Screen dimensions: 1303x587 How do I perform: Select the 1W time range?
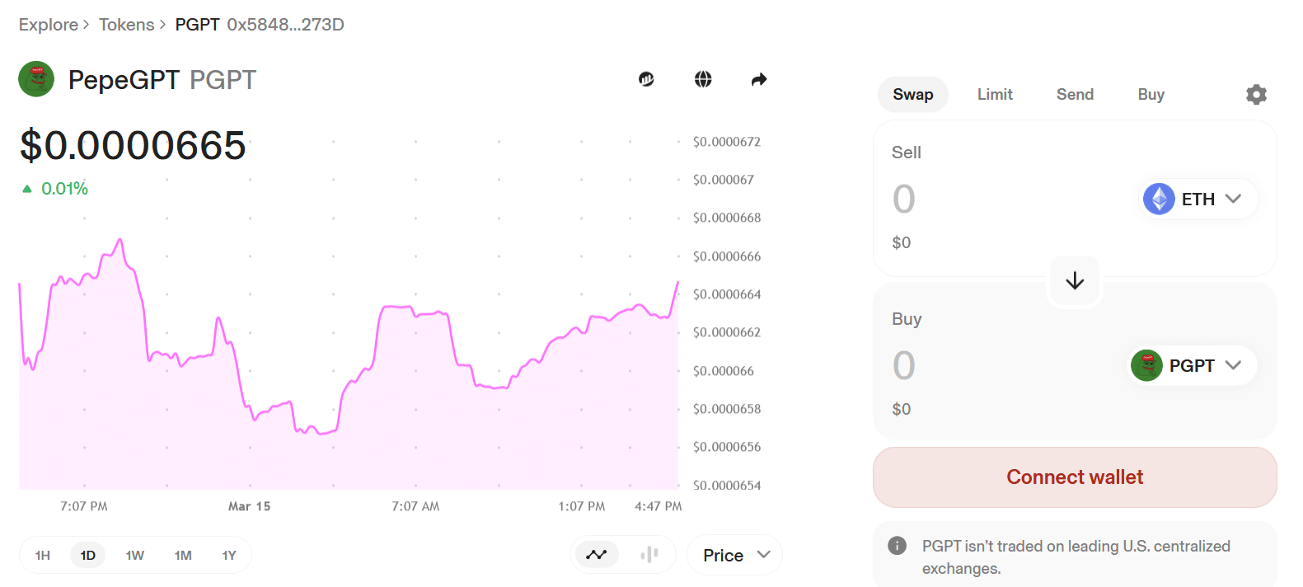click(135, 556)
